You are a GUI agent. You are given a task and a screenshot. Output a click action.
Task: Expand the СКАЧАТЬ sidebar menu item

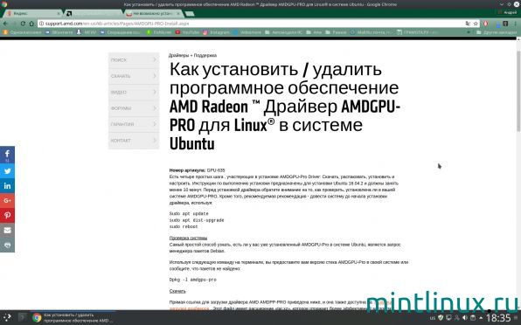pos(134,76)
